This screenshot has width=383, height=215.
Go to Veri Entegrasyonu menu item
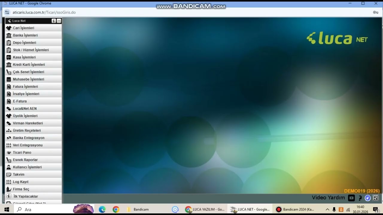click(x=34, y=145)
